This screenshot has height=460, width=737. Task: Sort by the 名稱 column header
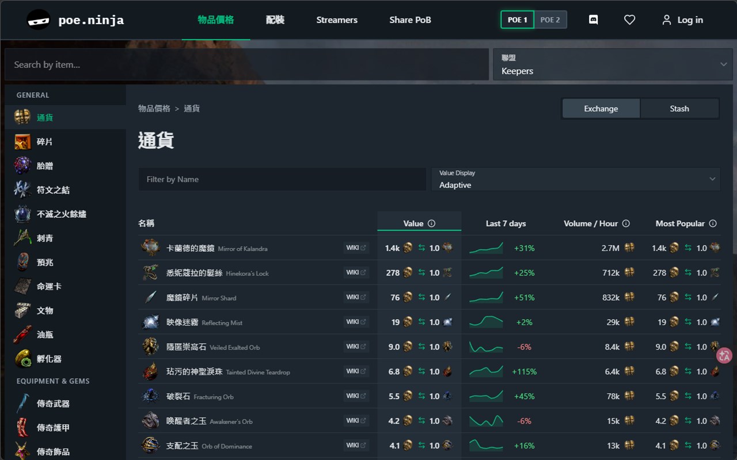click(146, 224)
